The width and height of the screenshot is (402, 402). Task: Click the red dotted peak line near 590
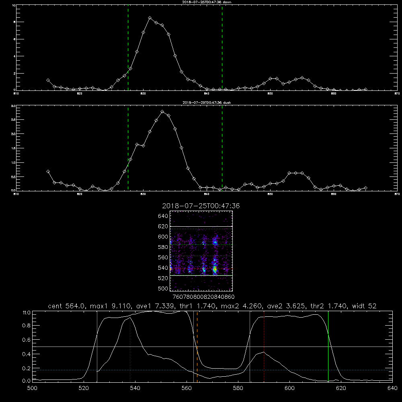[x=264, y=346]
